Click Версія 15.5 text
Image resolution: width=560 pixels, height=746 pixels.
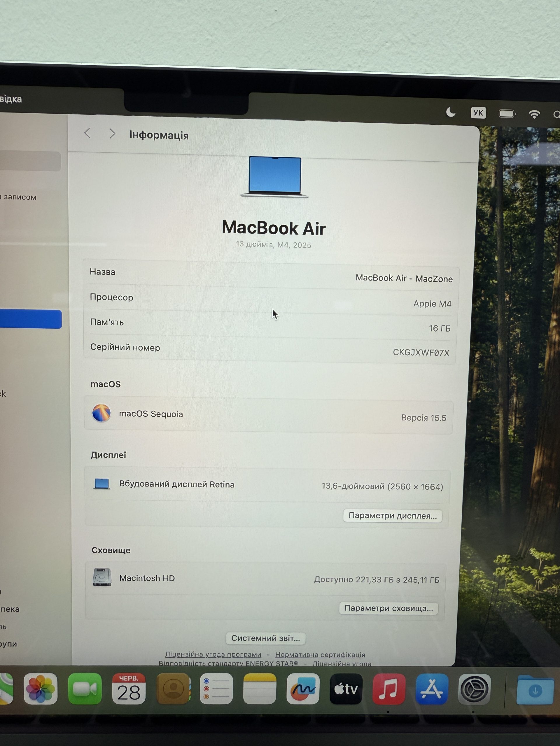pos(423,418)
